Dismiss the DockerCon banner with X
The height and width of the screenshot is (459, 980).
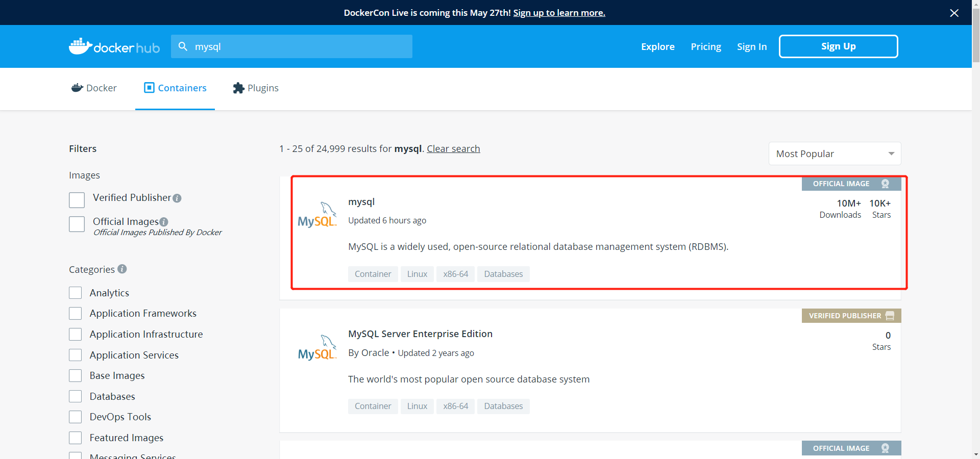(x=954, y=13)
